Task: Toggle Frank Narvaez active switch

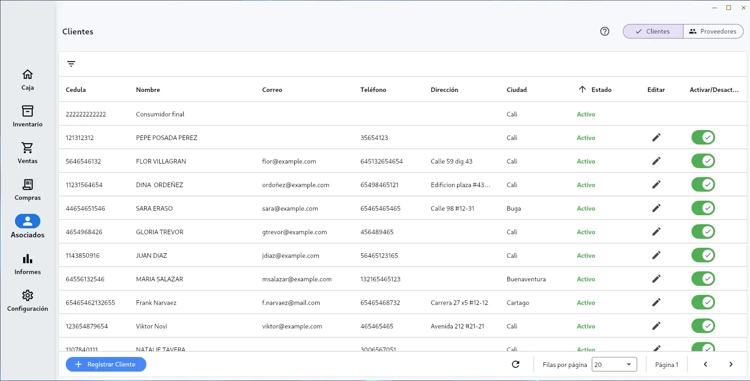Action: tap(703, 302)
